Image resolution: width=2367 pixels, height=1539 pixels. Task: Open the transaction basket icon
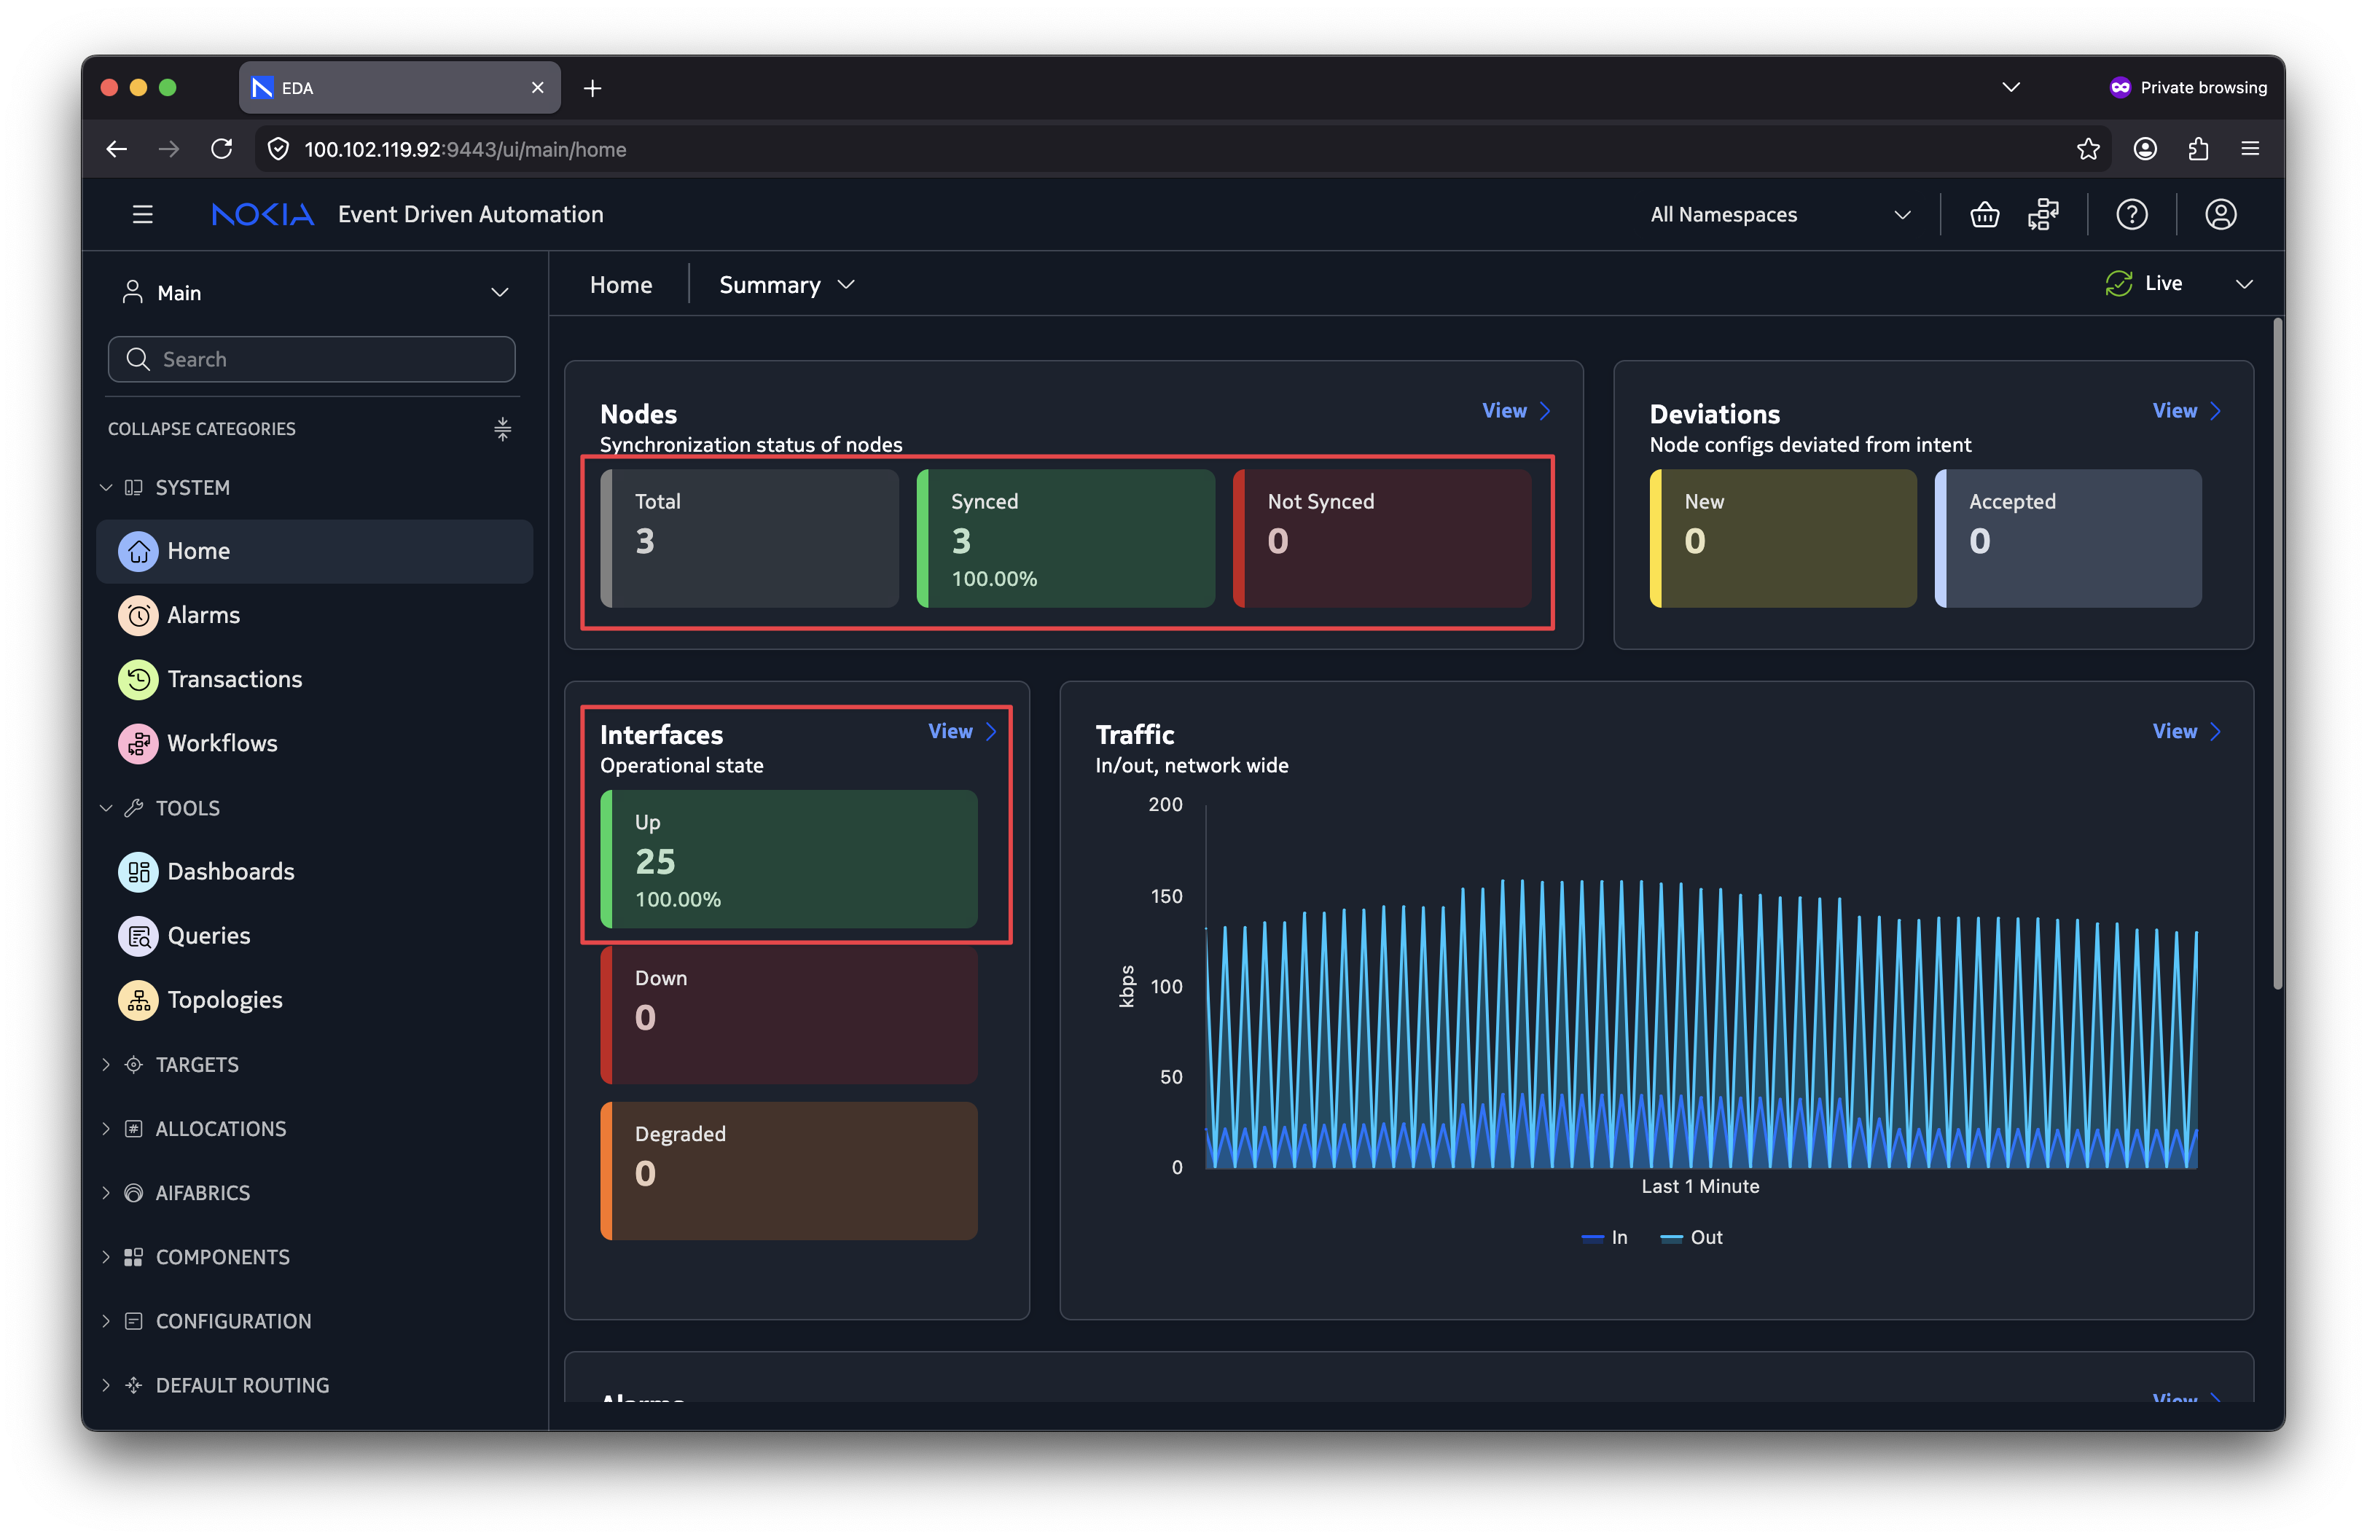[1984, 214]
